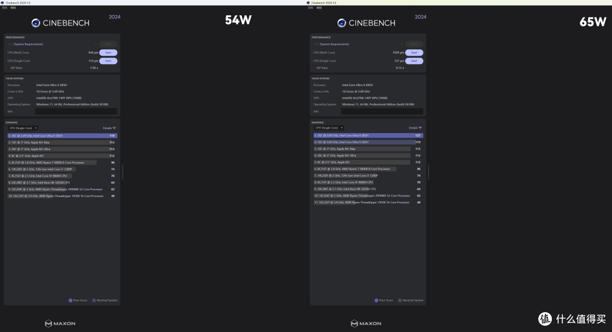Click scrollbar handle beside the 11-entry ranking panel

428,172
